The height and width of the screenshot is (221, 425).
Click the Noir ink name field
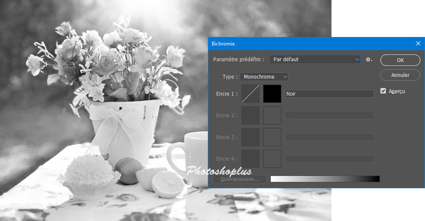coord(329,94)
